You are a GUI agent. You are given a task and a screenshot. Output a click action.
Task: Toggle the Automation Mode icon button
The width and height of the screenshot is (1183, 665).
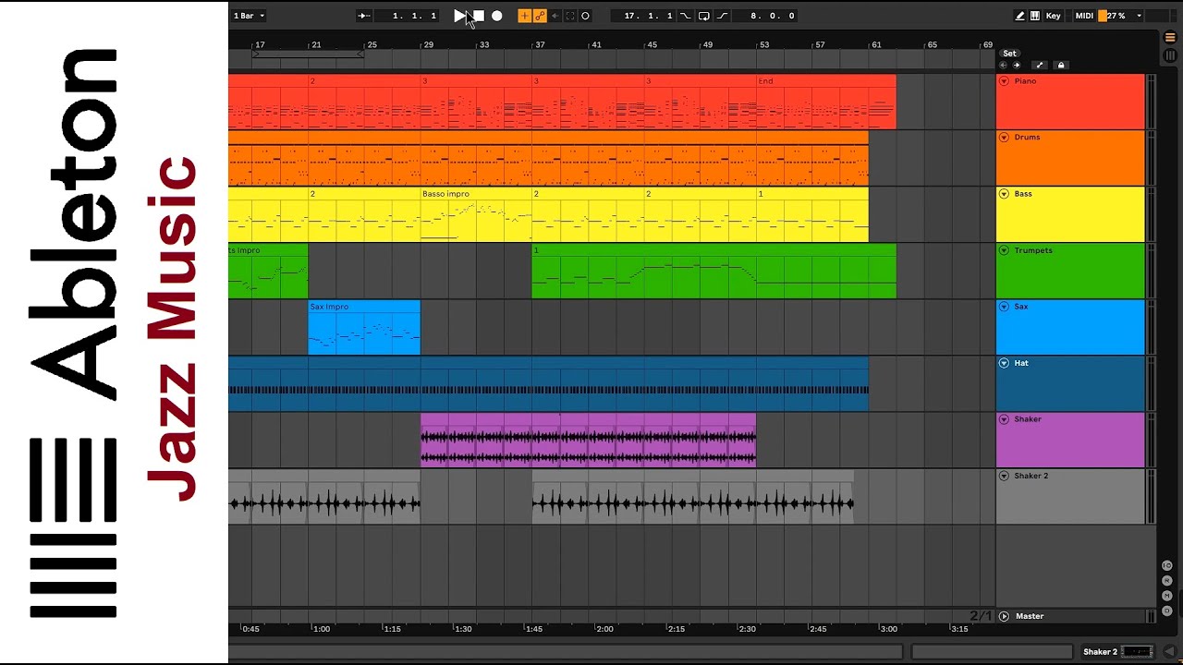pos(1040,66)
